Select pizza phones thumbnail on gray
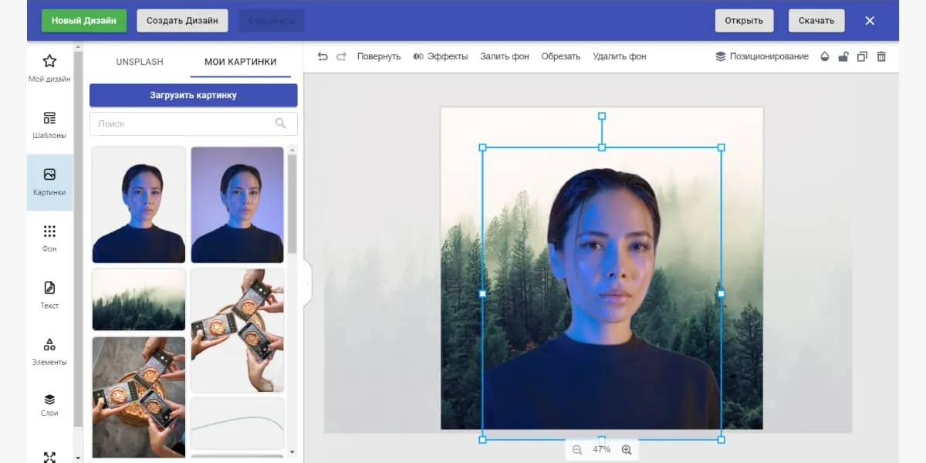 coord(139,397)
